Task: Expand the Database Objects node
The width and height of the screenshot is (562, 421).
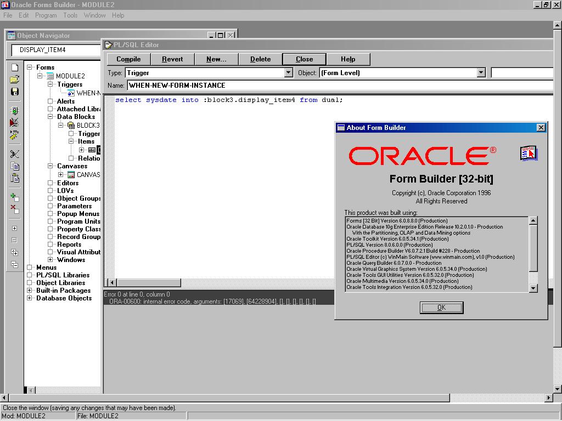Action: 30,298
